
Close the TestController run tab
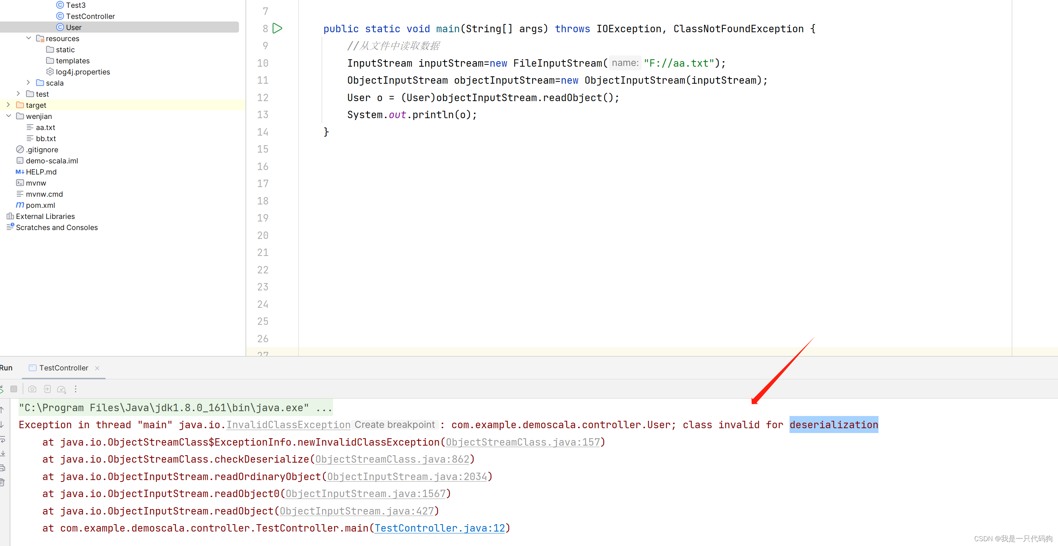tap(97, 368)
